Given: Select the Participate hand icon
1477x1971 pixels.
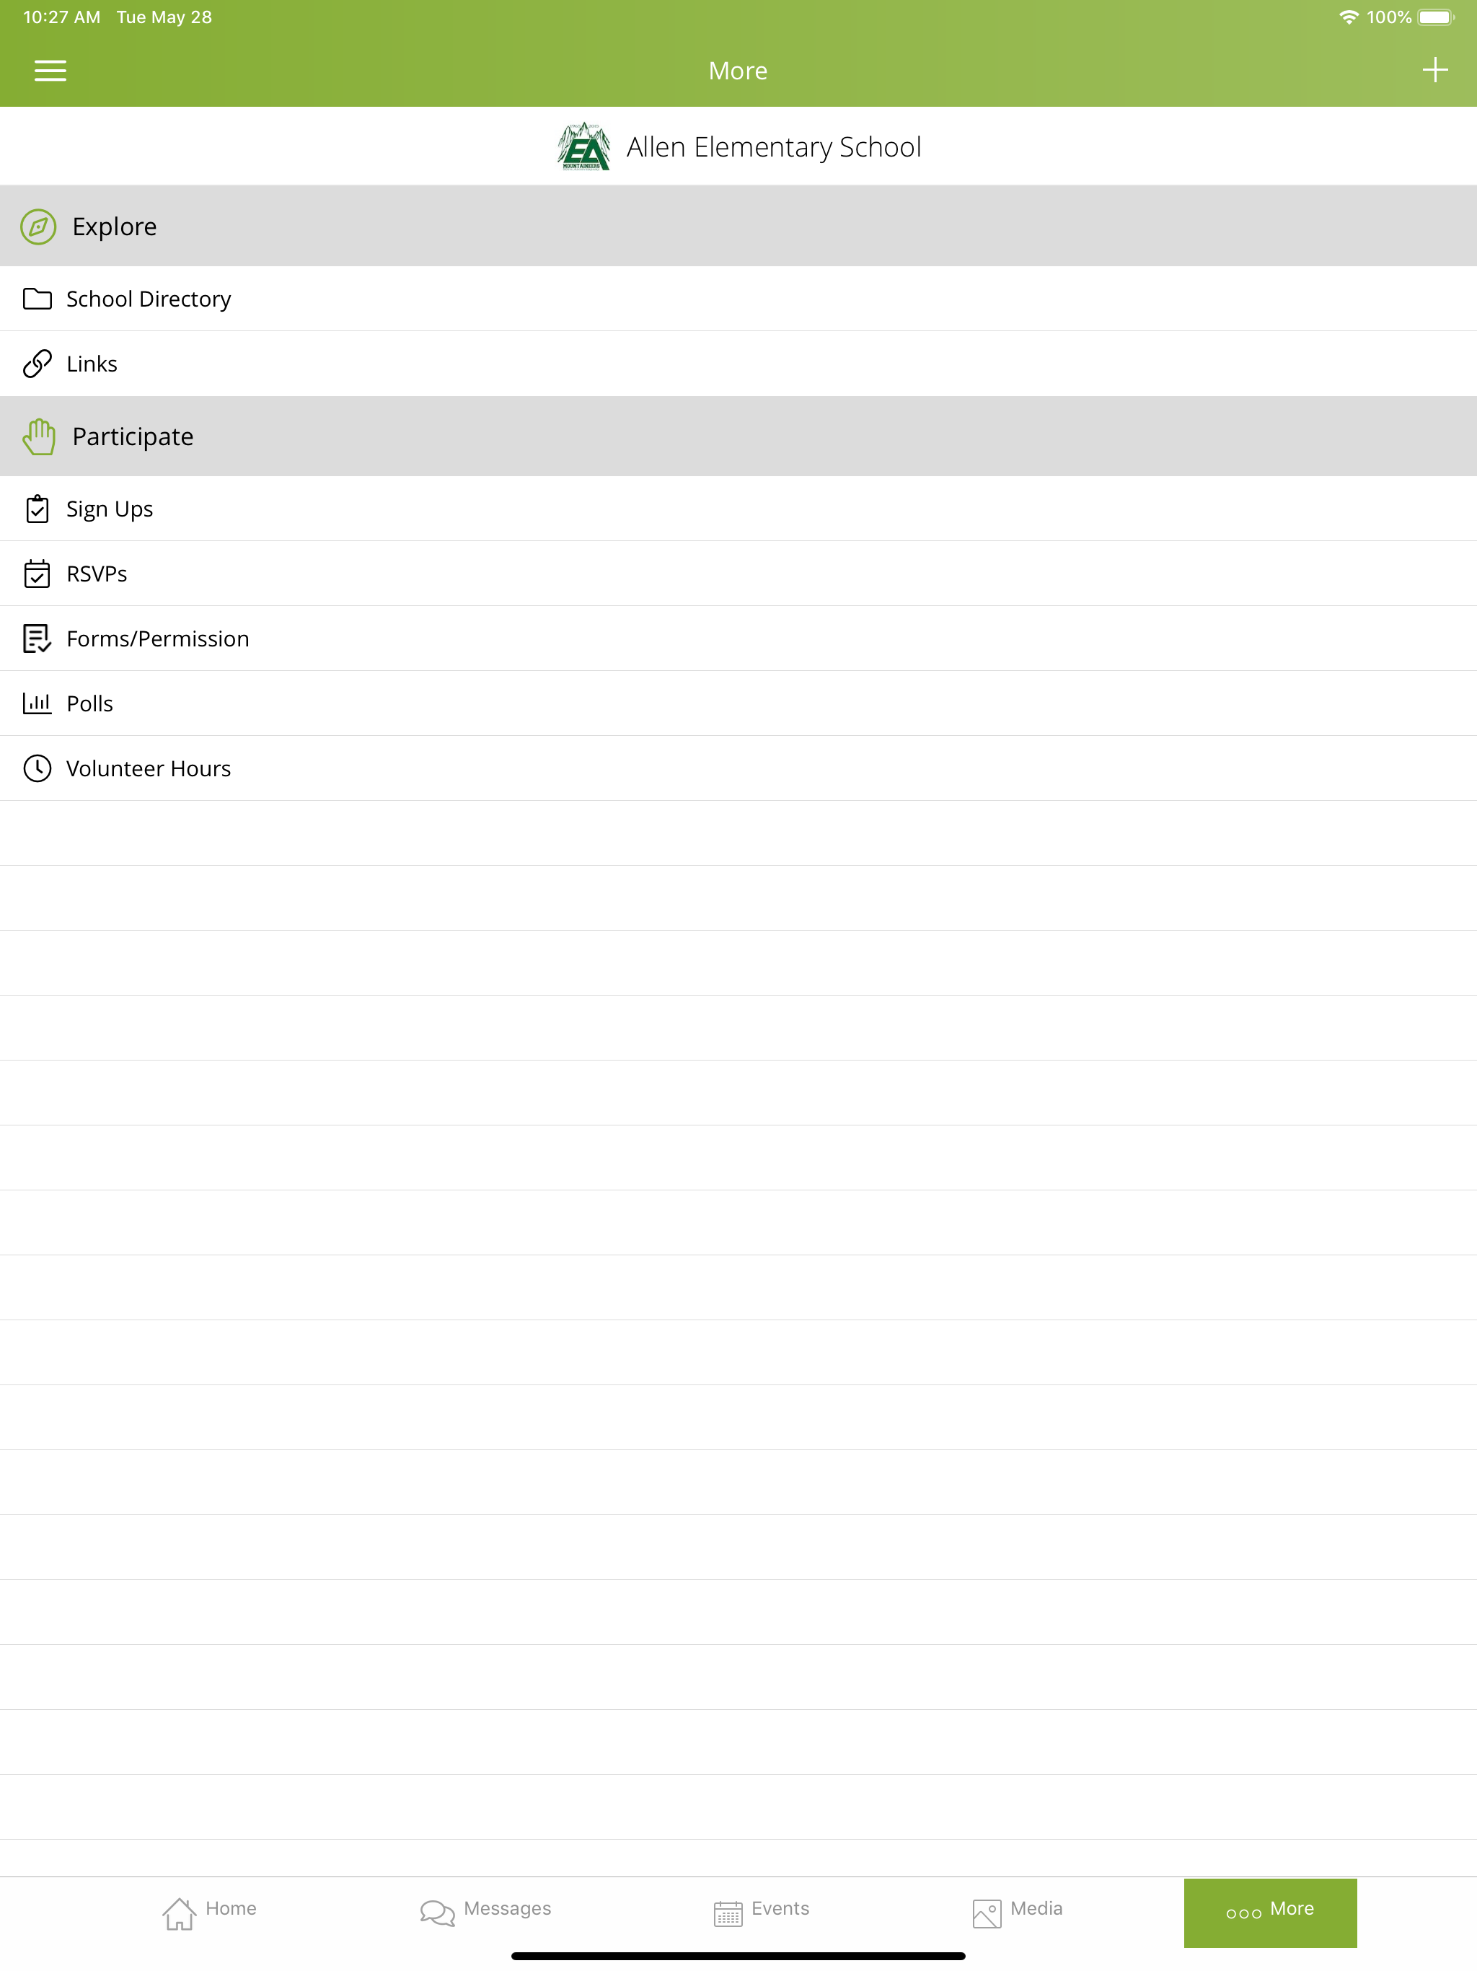Looking at the screenshot, I should pos(38,436).
